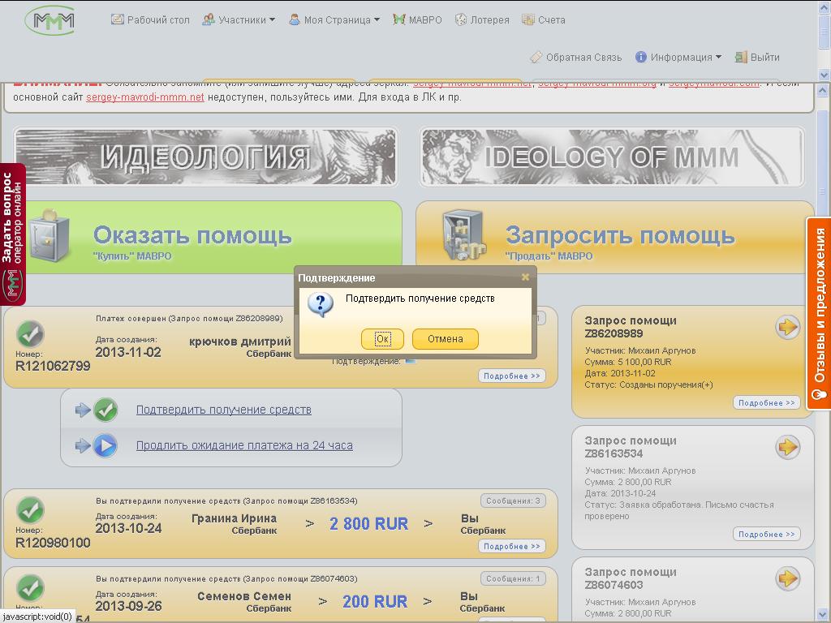Viewport: 831px width, 623px height.
Task: Click the safe icon on Оказать помощь
Action: pyautogui.click(x=50, y=236)
